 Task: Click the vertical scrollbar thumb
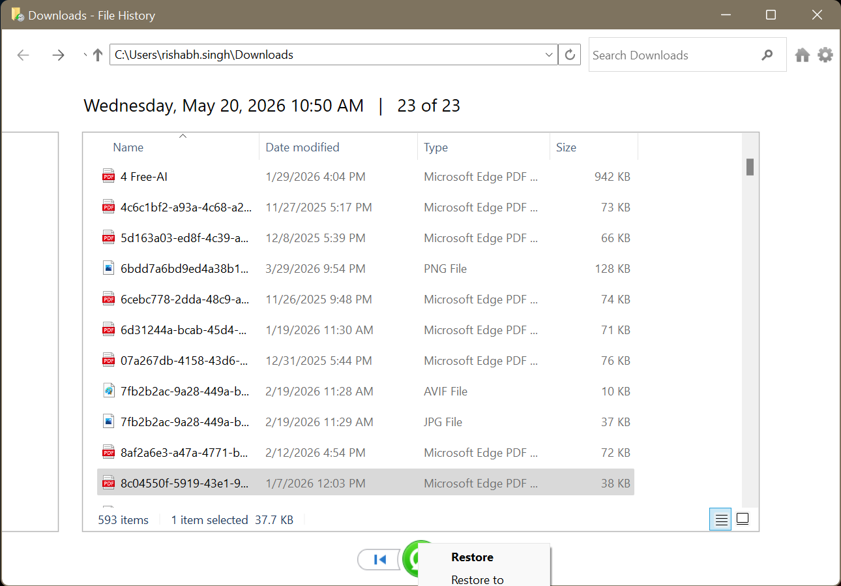[x=750, y=167]
